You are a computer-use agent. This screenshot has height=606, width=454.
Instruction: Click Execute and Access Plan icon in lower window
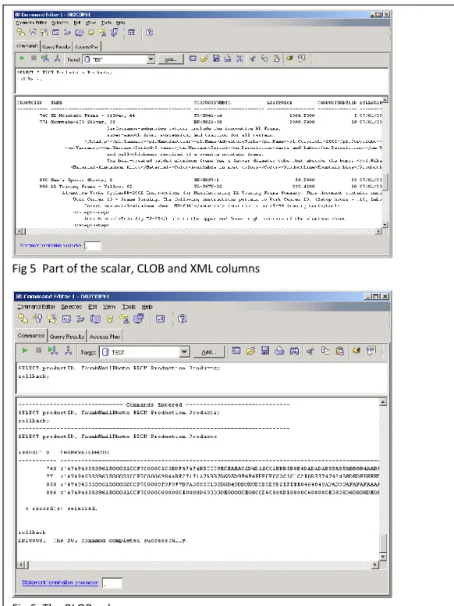point(53,351)
